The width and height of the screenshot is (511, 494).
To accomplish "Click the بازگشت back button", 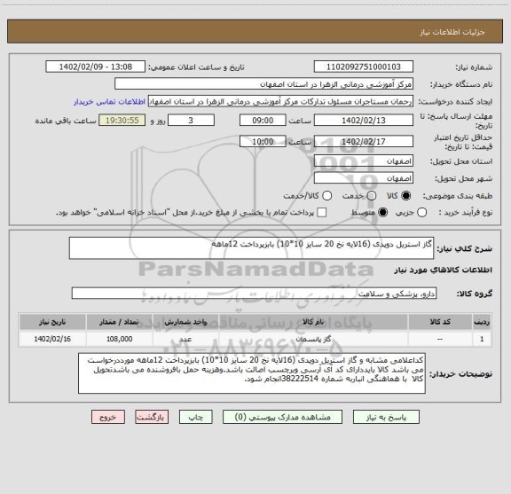I will tap(152, 417).
